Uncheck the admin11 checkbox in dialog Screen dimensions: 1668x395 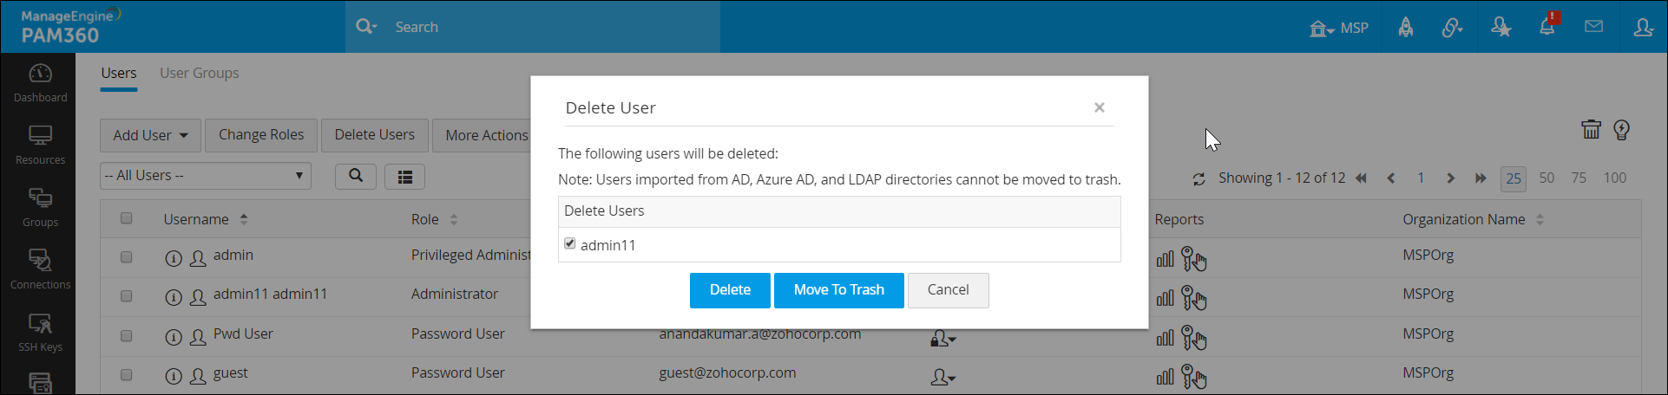pos(570,244)
